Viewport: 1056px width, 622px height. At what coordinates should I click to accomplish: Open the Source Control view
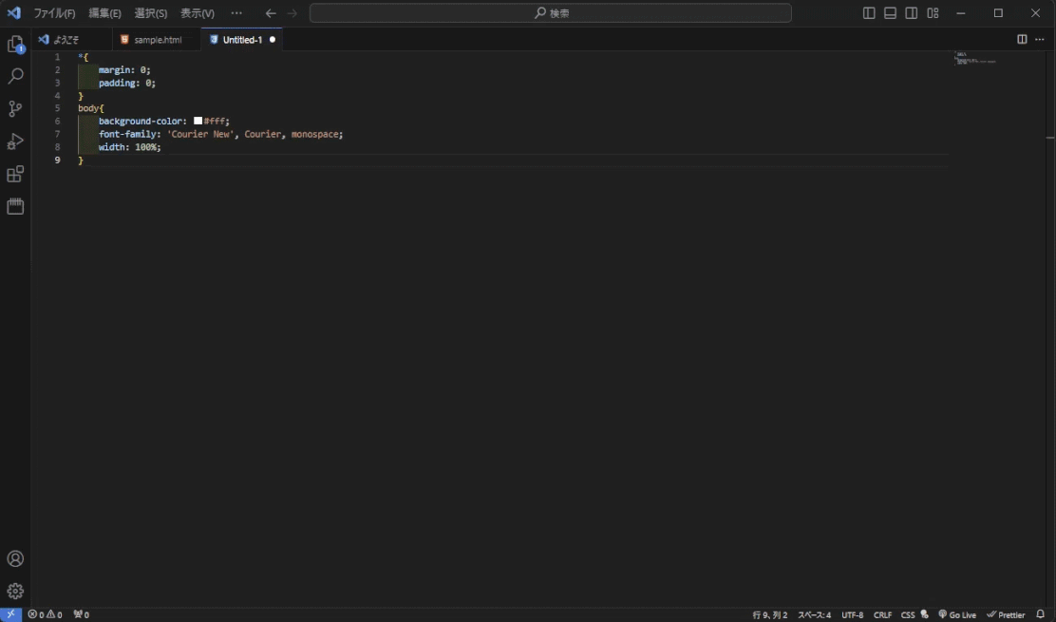pos(15,109)
